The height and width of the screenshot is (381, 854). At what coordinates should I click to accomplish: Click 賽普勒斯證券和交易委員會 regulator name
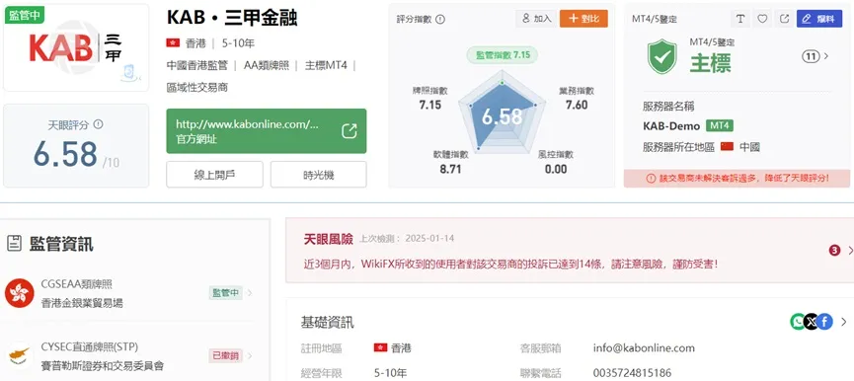pos(102,366)
